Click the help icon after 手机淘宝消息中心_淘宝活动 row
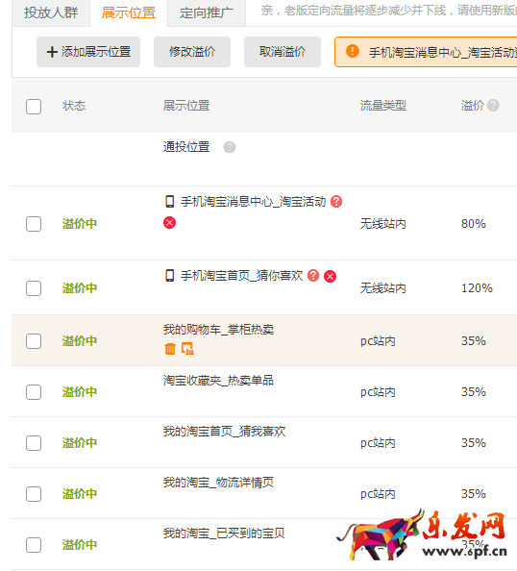 [x=336, y=201]
